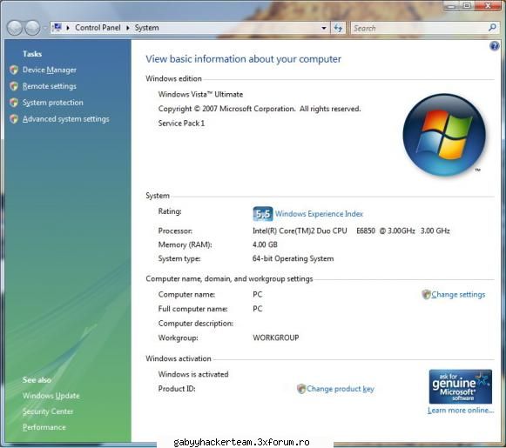Select Control Panel in the breadcrumb
The height and width of the screenshot is (448, 506).
pos(98,28)
